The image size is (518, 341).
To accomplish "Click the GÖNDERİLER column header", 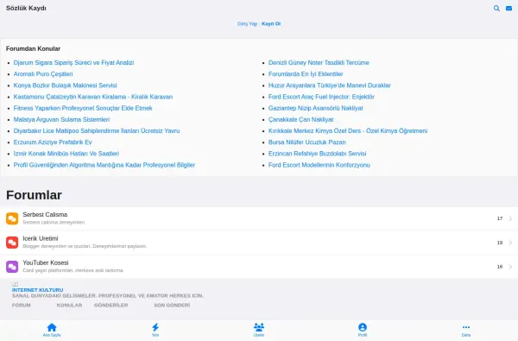I will click(x=111, y=306).
